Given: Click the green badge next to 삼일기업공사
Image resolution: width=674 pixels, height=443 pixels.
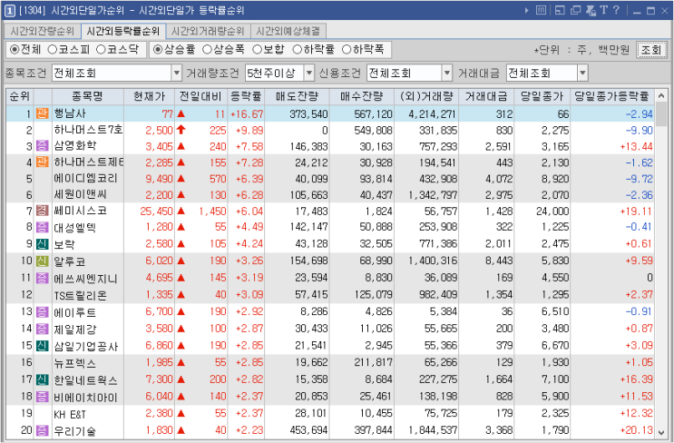Looking at the screenshot, I should click(x=42, y=346).
